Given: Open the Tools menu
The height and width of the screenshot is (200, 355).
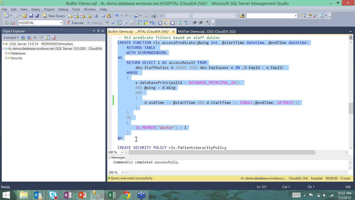Looking at the screenshot, I should [x=76, y=9].
